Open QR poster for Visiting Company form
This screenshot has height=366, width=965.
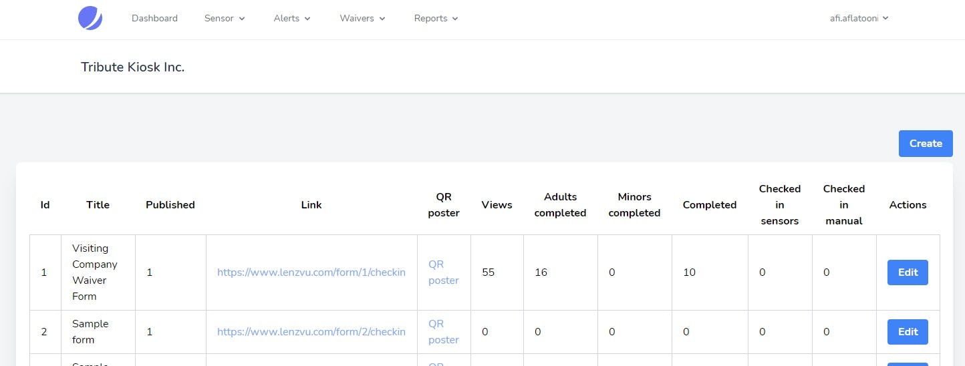tap(443, 272)
